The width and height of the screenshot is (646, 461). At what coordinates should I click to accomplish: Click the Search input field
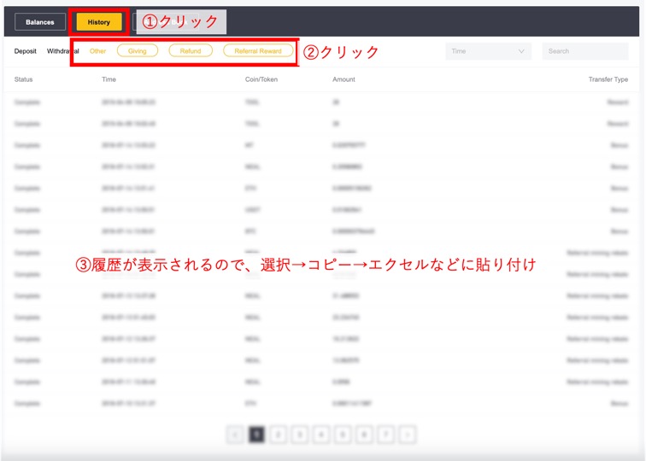click(x=585, y=51)
